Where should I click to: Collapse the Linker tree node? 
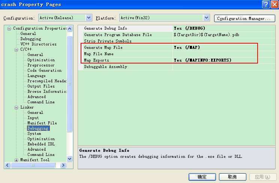tap(16, 107)
